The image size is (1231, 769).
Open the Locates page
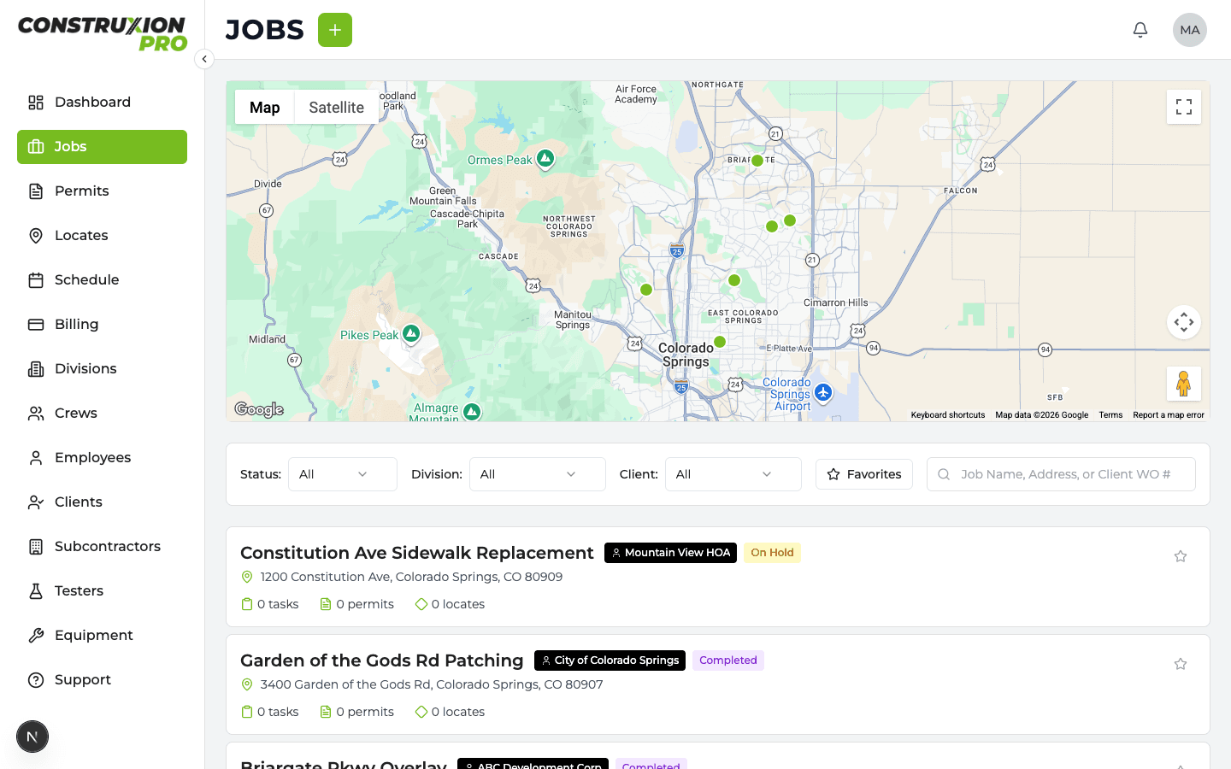(x=102, y=236)
